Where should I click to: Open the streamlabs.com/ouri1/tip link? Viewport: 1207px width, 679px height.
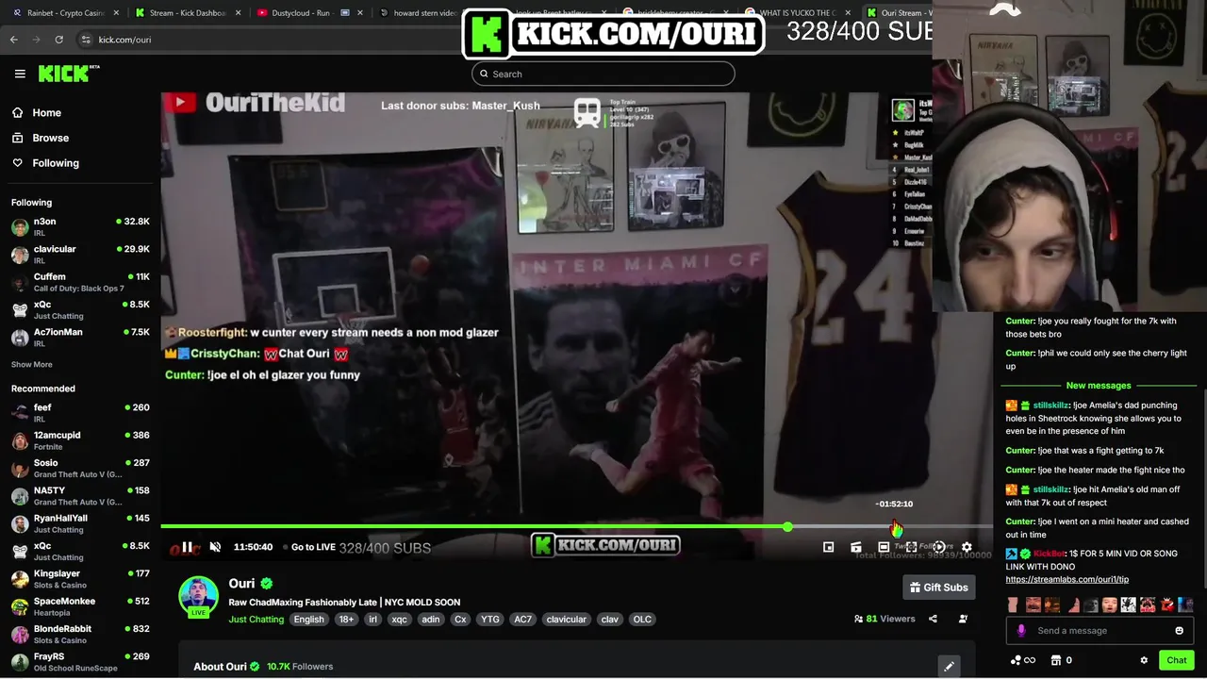pyautogui.click(x=1066, y=579)
